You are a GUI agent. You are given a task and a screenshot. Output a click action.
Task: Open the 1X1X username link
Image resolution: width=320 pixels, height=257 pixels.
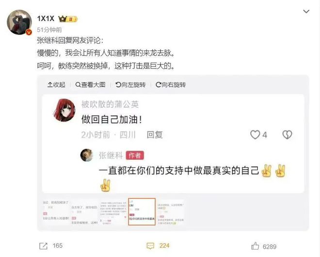46,18
